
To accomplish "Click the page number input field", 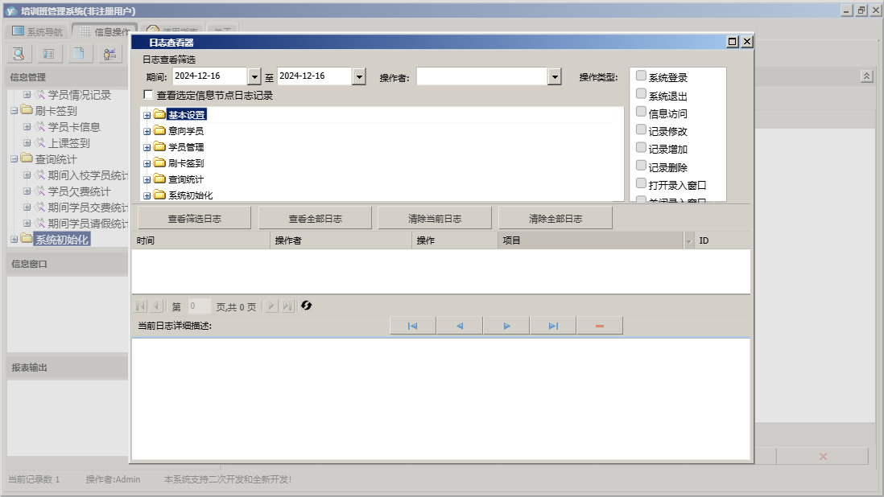I will [199, 306].
